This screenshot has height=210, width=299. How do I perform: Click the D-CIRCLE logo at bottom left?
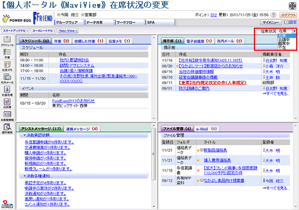[7, 204]
